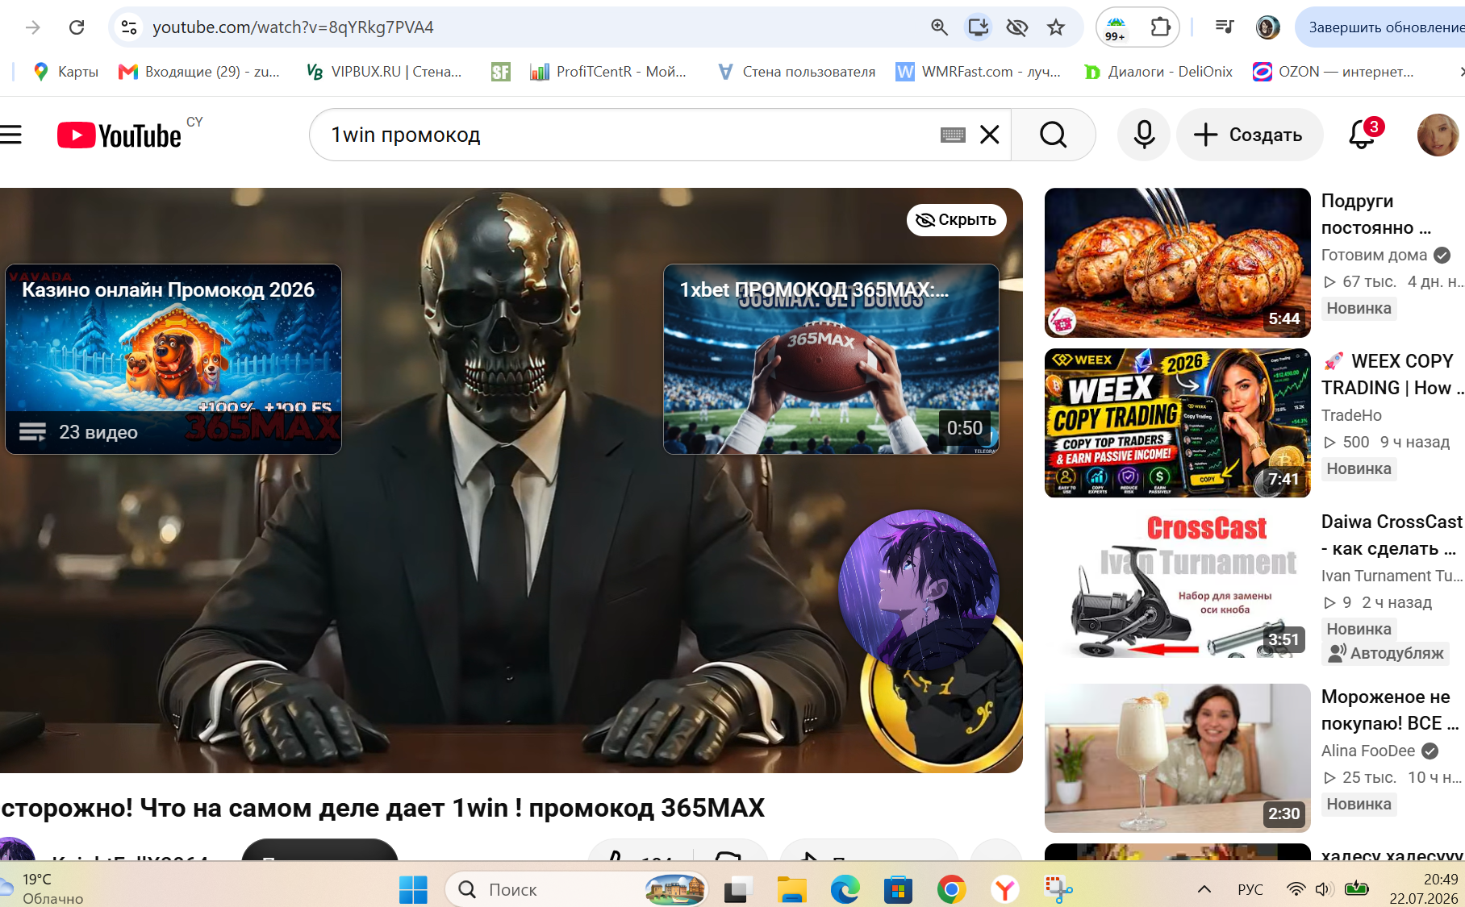Open the Карты bookmark
This screenshot has height=907, width=1465.
coord(65,72)
